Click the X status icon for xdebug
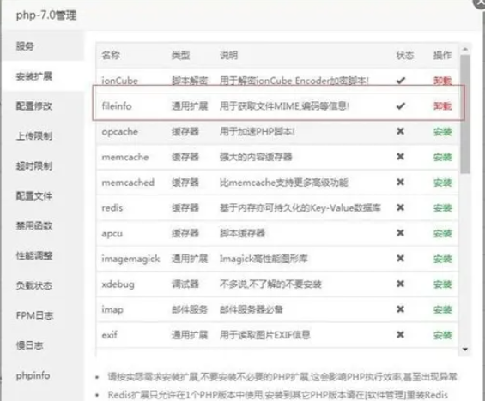485x401 pixels. click(401, 284)
